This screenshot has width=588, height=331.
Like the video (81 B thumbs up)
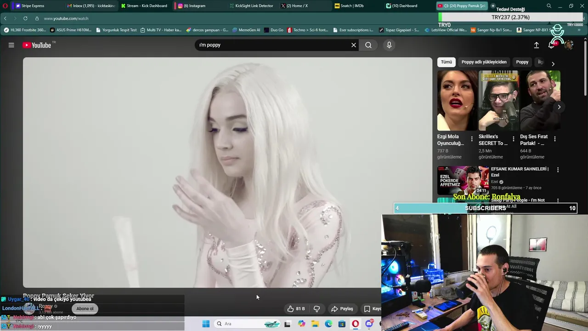tap(296, 309)
